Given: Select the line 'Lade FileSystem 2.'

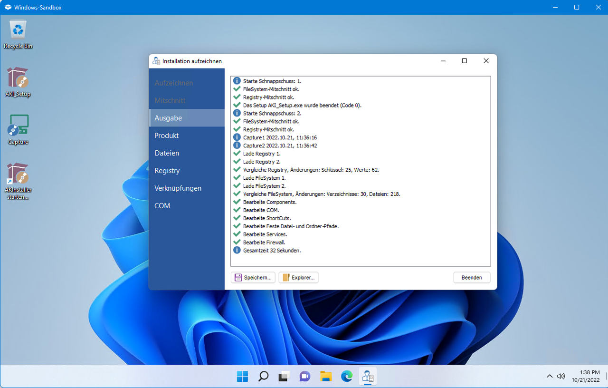Looking at the screenshot, I should 264,186.
